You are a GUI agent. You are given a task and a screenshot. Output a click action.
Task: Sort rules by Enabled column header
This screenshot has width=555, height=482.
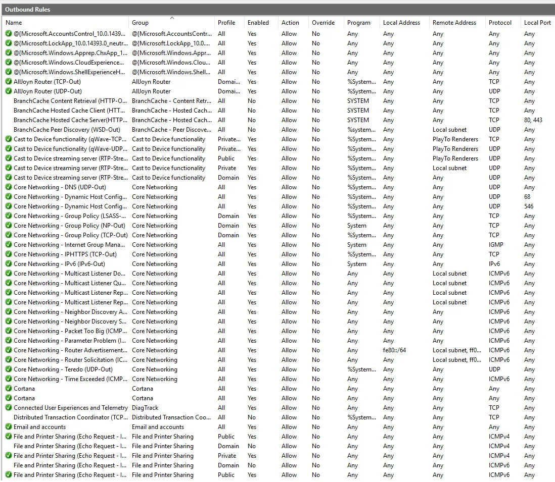tap(261, 23)
